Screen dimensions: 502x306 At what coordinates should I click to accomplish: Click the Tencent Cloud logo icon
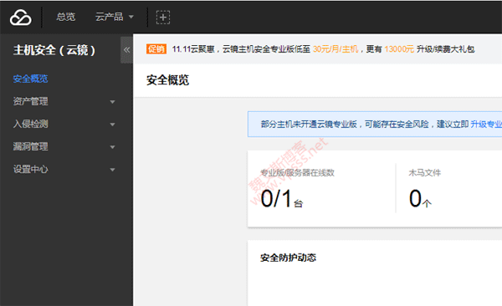tap(21, 17)
